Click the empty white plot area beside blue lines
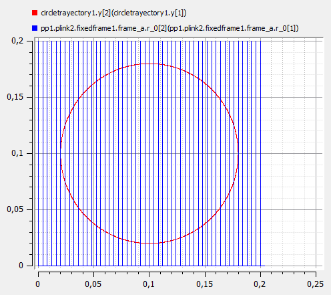This screenshot has width=331, height=295. [x=292, y=153]
